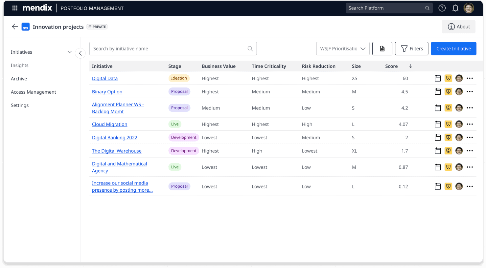Click yellow badge icon in Cloud Migration row
This screenshot has width=486, height=268.
pos(448,124)
